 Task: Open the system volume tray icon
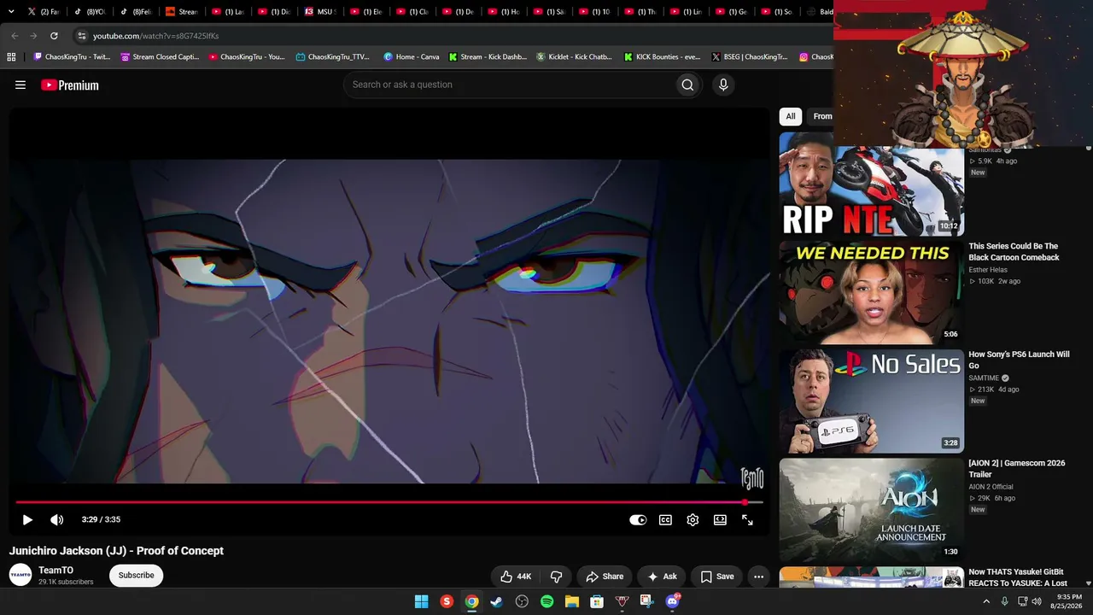tap(1037, 601)
